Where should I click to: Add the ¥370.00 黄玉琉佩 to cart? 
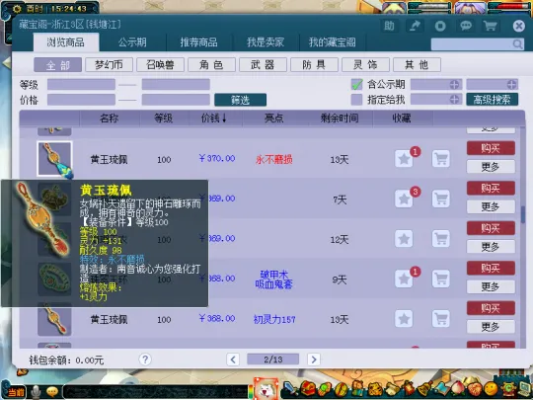coord(441,159)
